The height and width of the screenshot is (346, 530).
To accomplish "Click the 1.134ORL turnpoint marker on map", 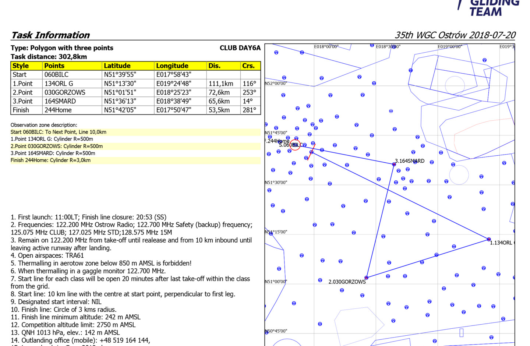I will point(489,239).
